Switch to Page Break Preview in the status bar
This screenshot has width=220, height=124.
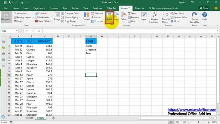tap(184, 122)
